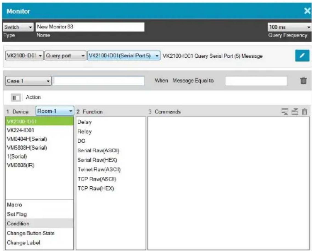Open the Query port dropdown
Viewport: 312px width, 251px height.
click(x=65, y=56)
